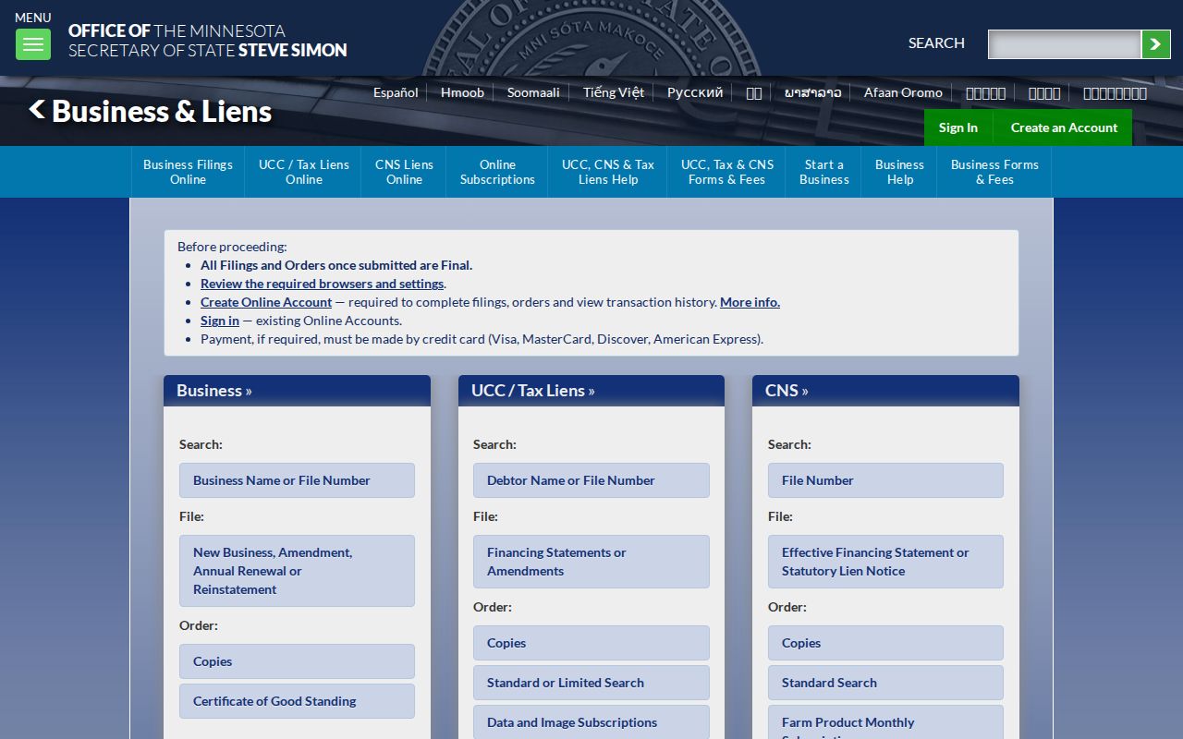Image resolution: width=1183 pixels, height=739 pixels.
Task: Open UCC / Tax Liens Online tab
Action: click(x=303, y=172)
